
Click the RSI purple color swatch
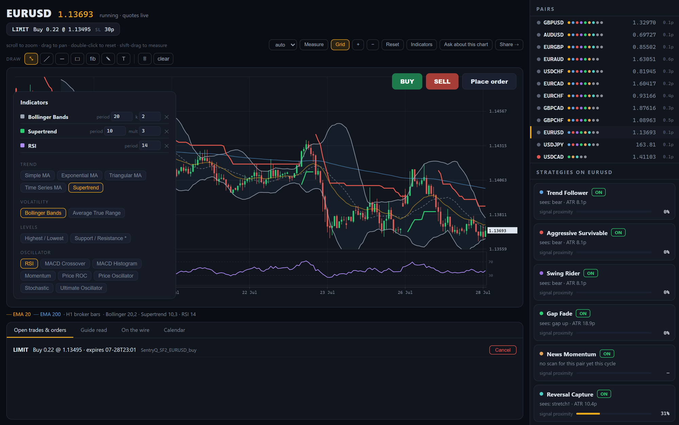pyautogui.click(x=22, y=146)
